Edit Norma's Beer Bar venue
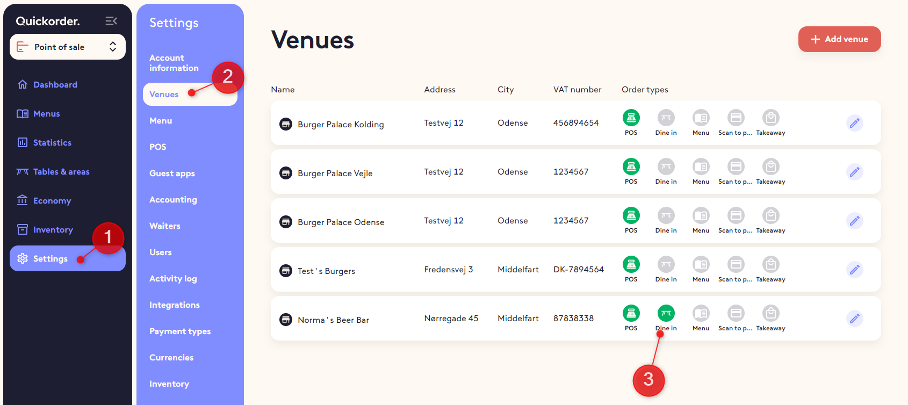This screenshot has height=405, width=908. [854, 319]
